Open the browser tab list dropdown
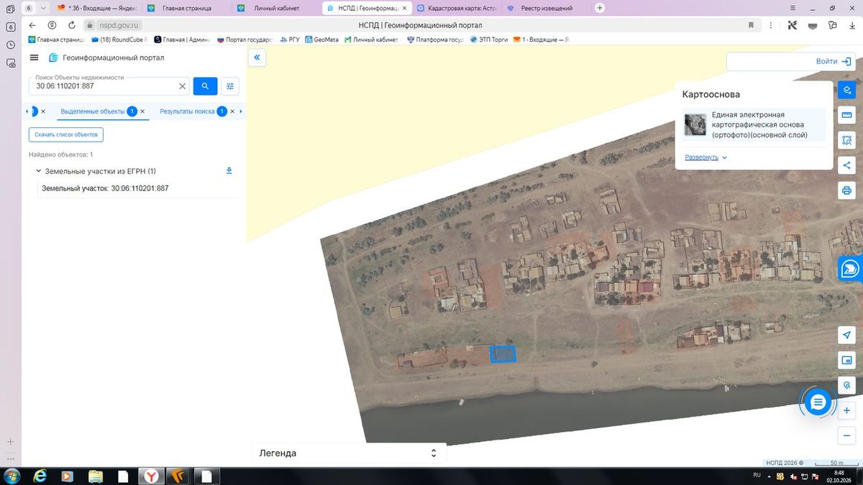863x485 pixels. tap(43, 8)
